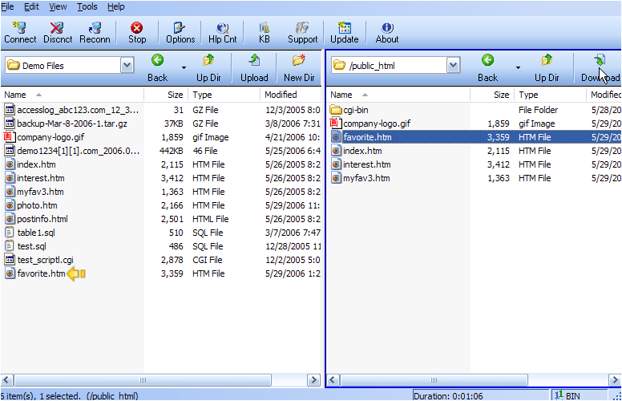Select photo.htm in the local pane
Image resolution: width=622 pixels, height=401 pixels.
(x=37, y=205)
